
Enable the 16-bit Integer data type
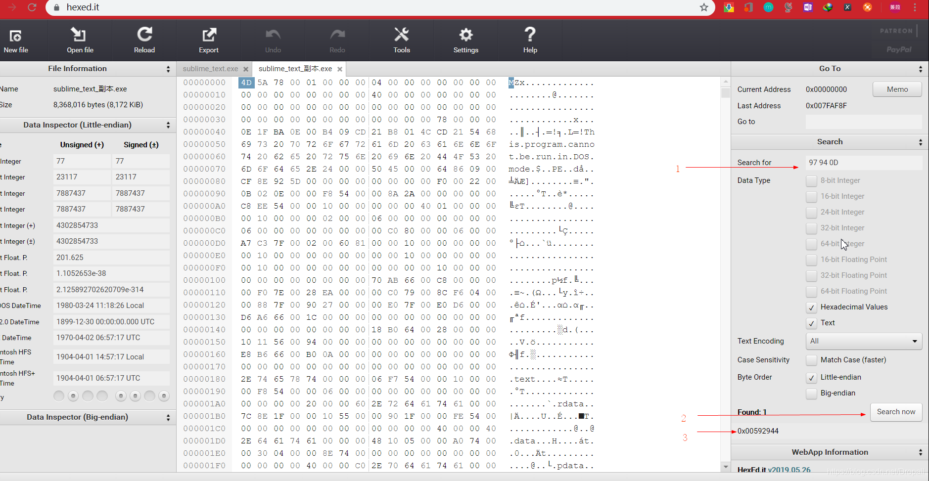[x=811, y=197]
